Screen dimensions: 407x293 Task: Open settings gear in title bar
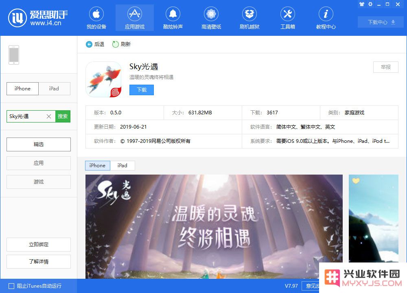pyautogui.click(x=370, y=4)
